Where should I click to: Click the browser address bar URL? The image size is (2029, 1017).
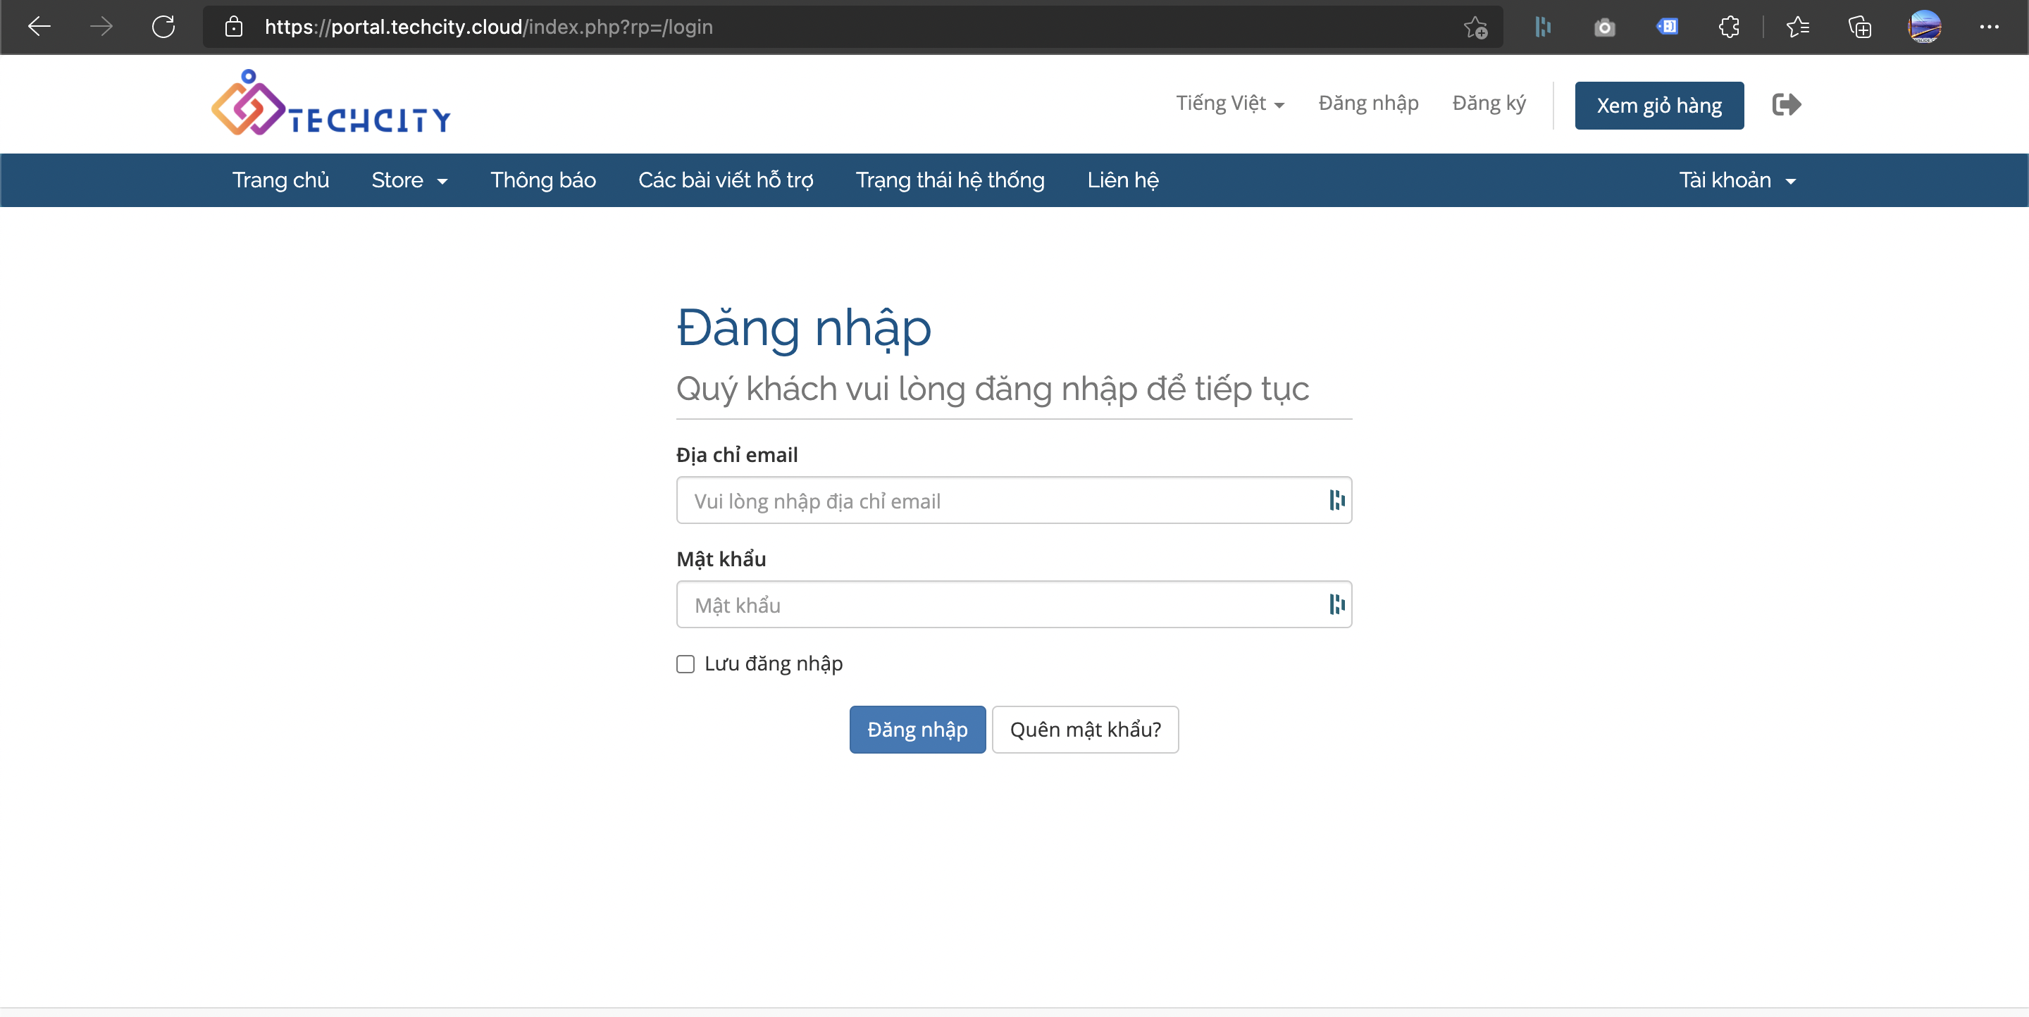coord(488,27)
